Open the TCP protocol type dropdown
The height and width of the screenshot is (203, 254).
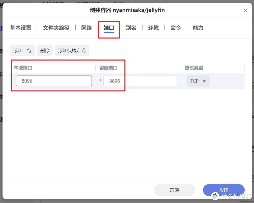coord(198,81)
